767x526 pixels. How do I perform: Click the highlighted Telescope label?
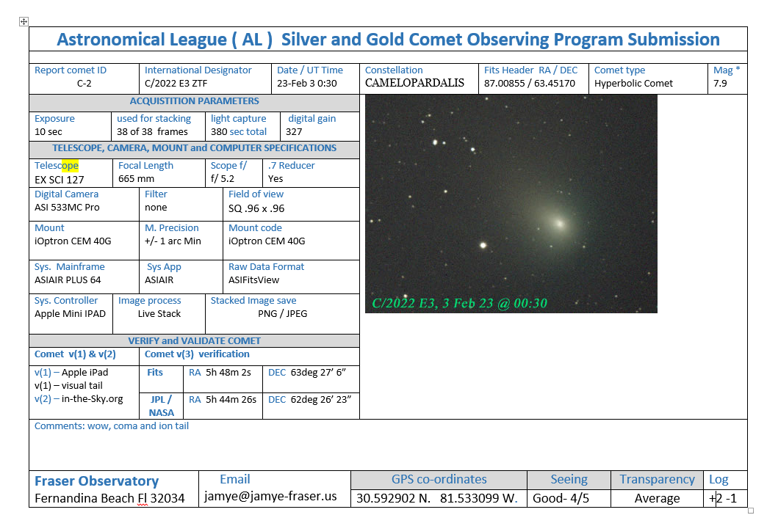pyautogui.click(x=57, y=166)
